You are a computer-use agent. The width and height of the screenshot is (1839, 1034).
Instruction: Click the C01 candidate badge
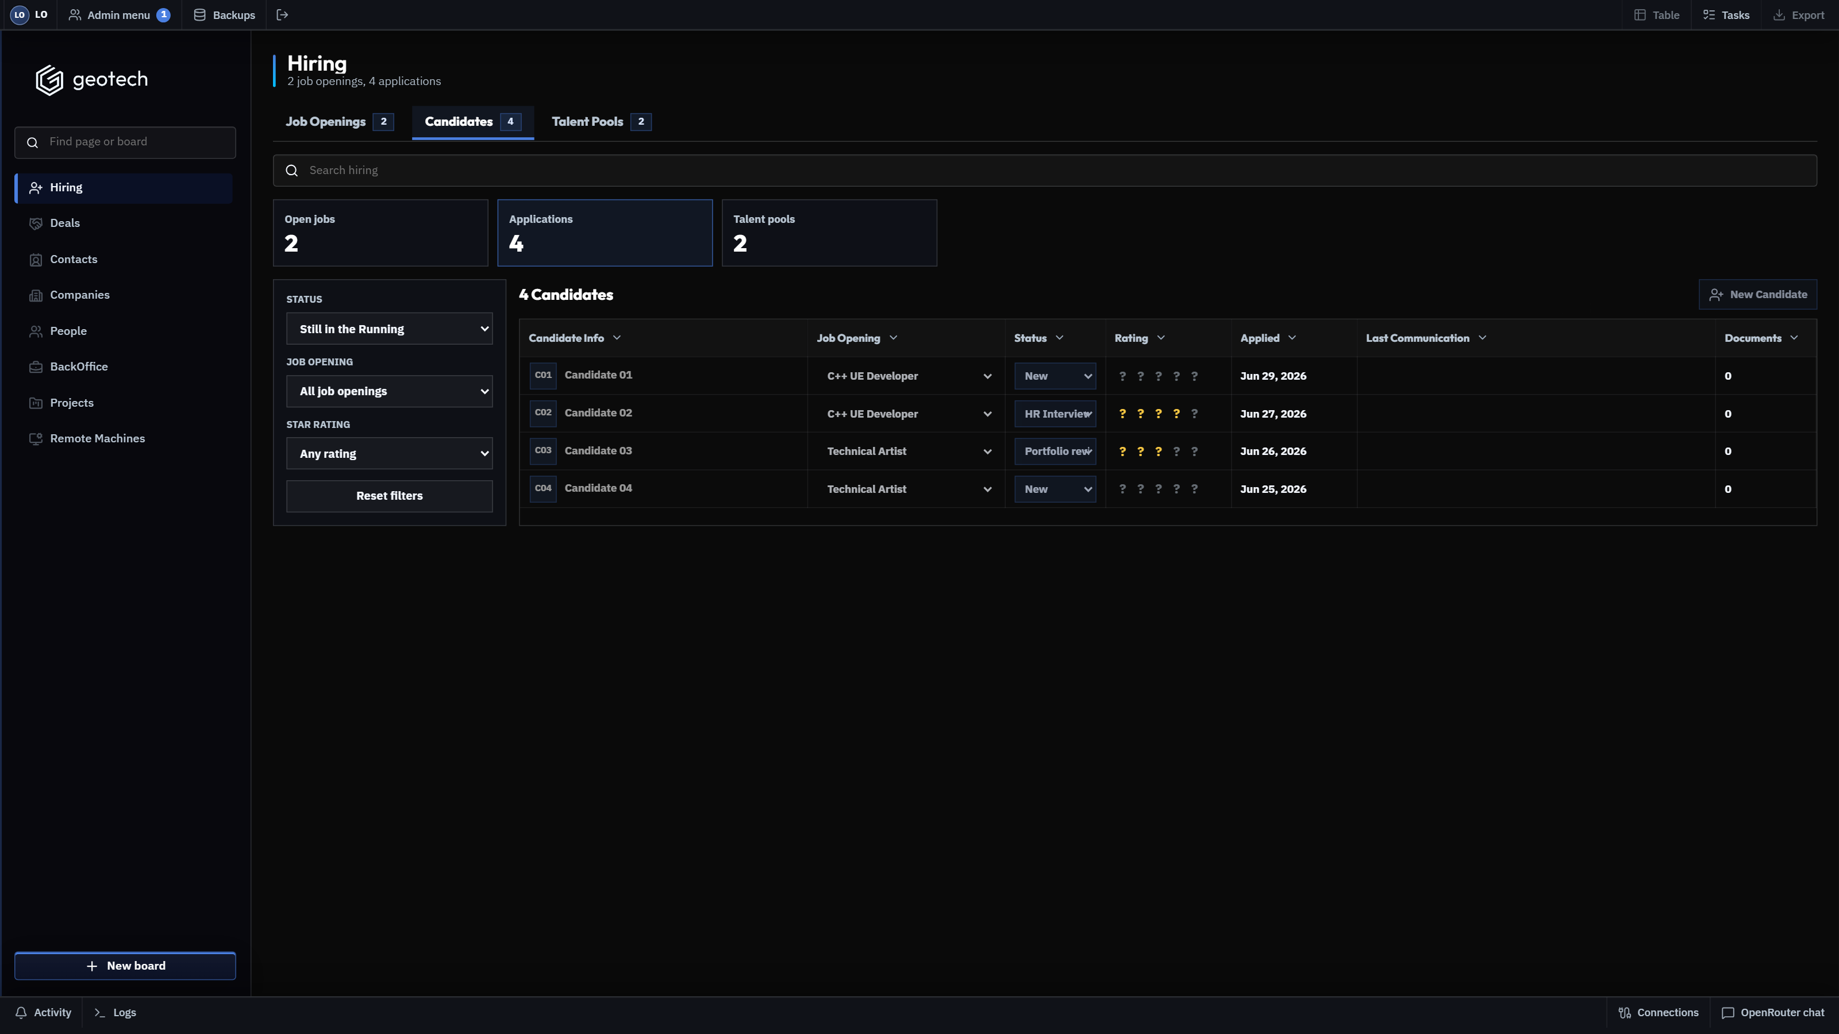(x=543, y=375)
